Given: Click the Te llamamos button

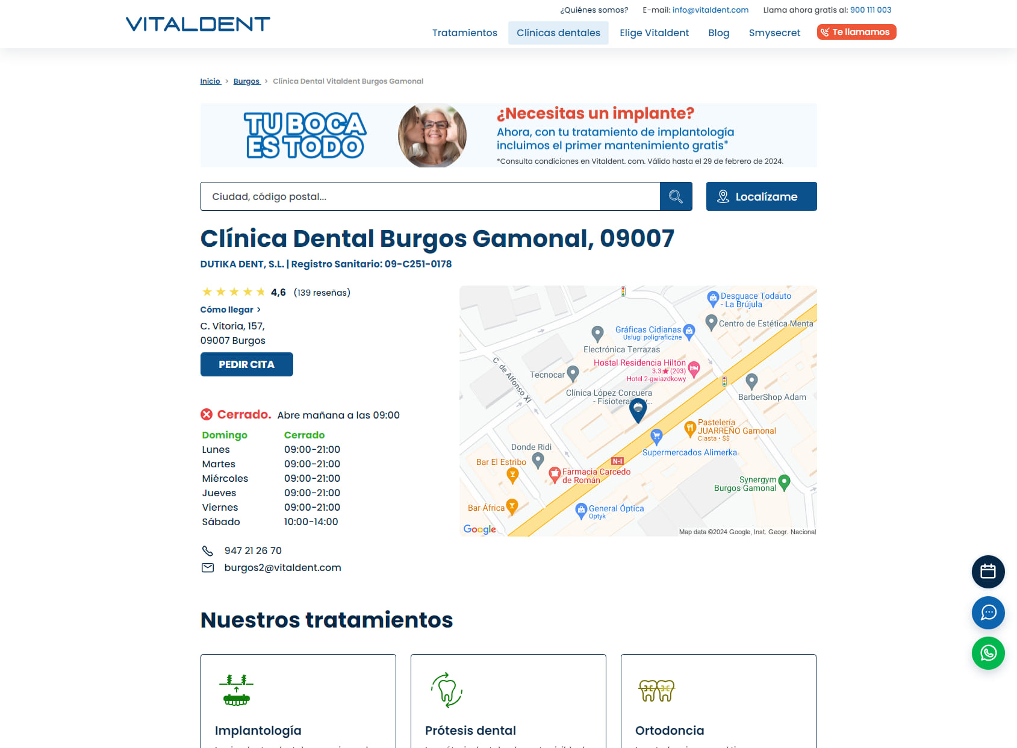Looking at the screenshot, I should pos(856,32).
